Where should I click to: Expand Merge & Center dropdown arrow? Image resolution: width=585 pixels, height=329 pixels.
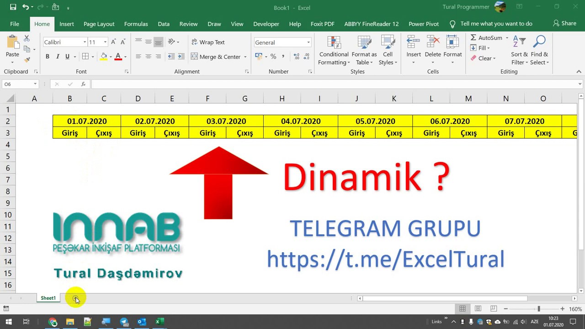245,57
